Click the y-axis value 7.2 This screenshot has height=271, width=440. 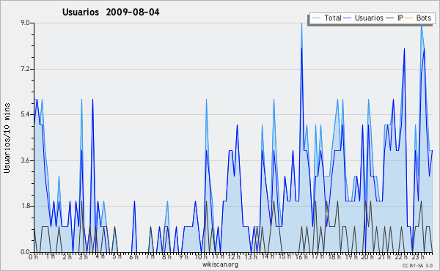25,69
